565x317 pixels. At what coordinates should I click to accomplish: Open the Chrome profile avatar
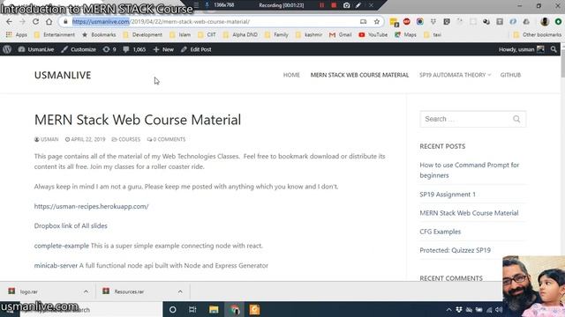tap(545, 21)
